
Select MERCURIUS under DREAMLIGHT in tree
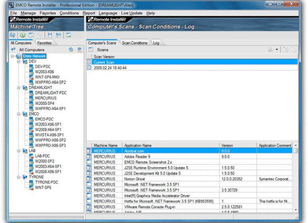(x=46, y=98)
